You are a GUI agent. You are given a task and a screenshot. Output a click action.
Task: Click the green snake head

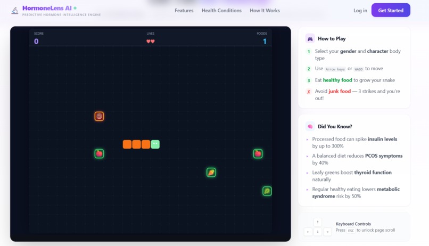tap(155, 144)
